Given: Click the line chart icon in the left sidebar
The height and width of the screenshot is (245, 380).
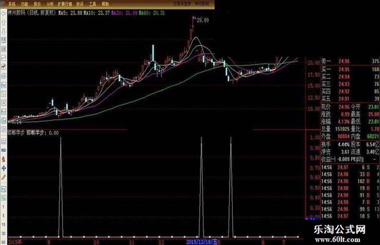Looking at the screenshot, I should click(3, 58).
